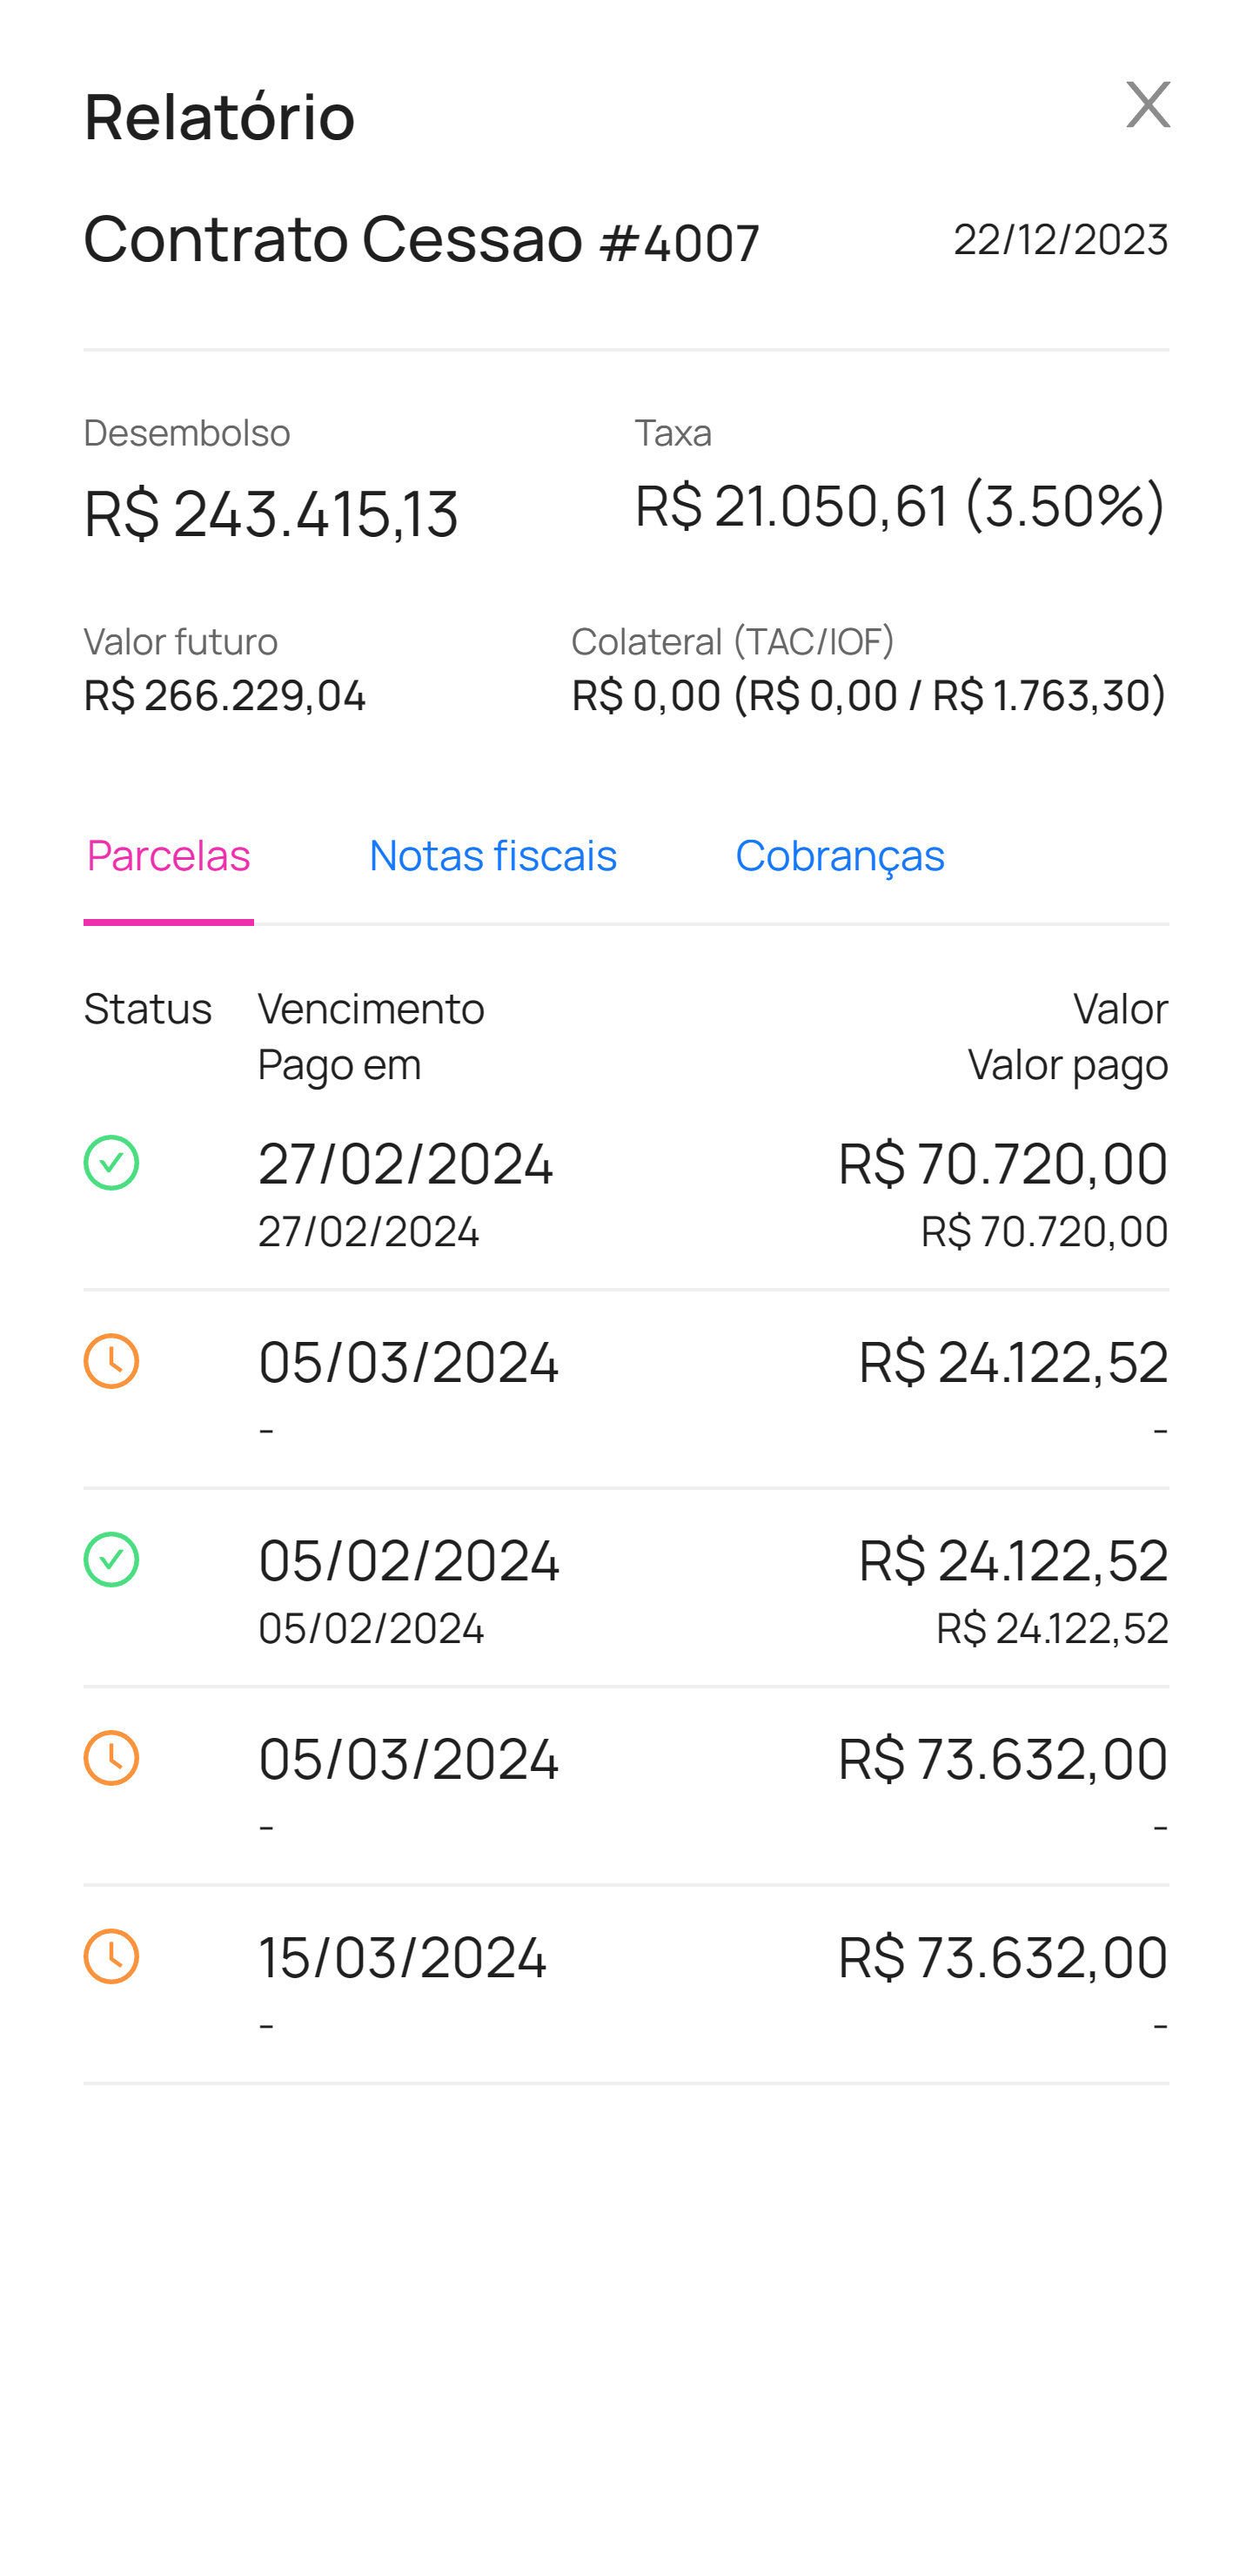Click the Valor futuro amount R$ 266.229,04
Screen dimensions: 1253x2576
[x=225, y=695]
